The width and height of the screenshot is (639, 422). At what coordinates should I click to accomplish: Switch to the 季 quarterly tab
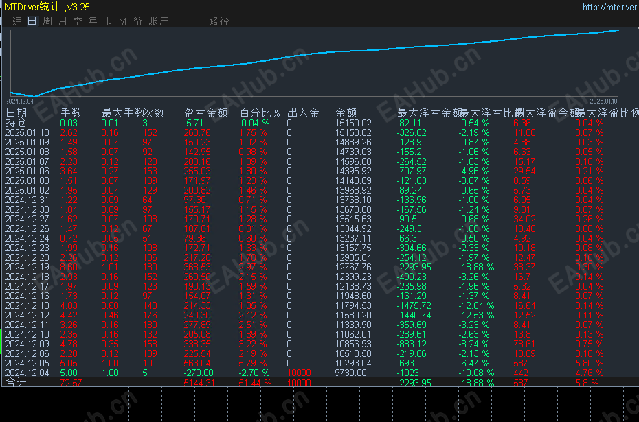click(x=78, y=21)
